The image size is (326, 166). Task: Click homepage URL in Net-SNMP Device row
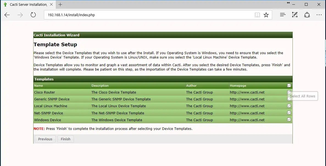(x=247, y=113)
